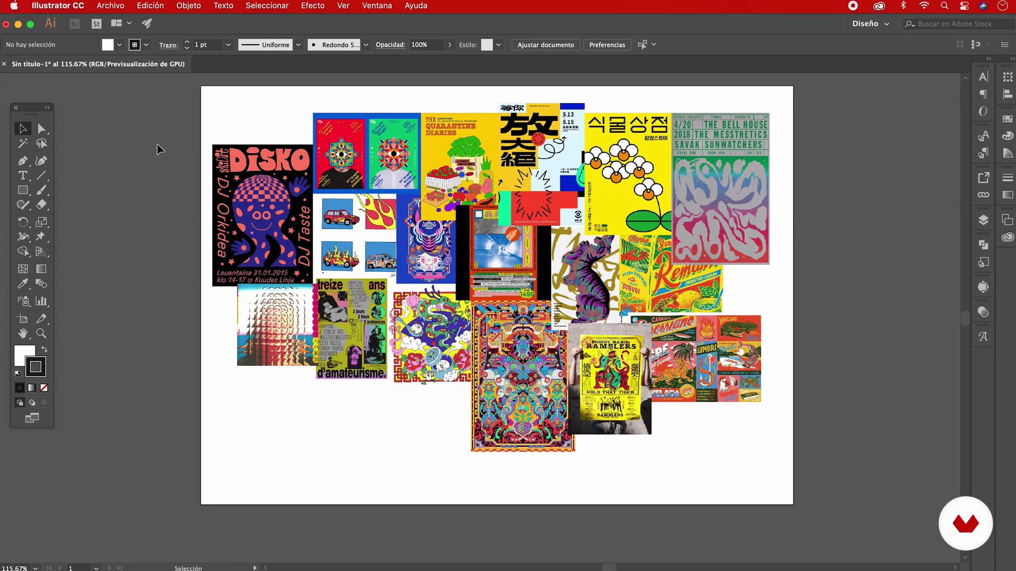Set paint mode to Color
The height and width of the screenshot is (571, 1016).
(x=20, y=388)
